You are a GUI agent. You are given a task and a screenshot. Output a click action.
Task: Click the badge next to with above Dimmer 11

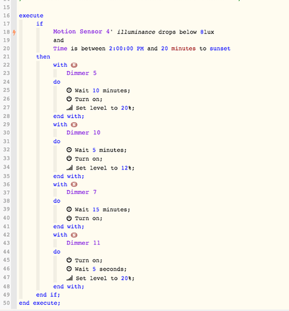coord(74,235)
